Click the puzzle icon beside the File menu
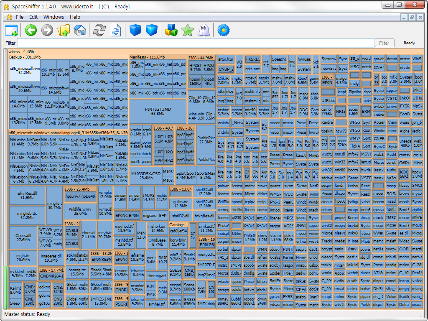Screen dimensions: 428x321 tap(9, 17)
